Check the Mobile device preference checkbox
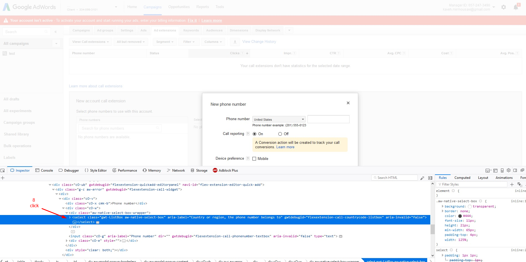 (x=254, y=159)
